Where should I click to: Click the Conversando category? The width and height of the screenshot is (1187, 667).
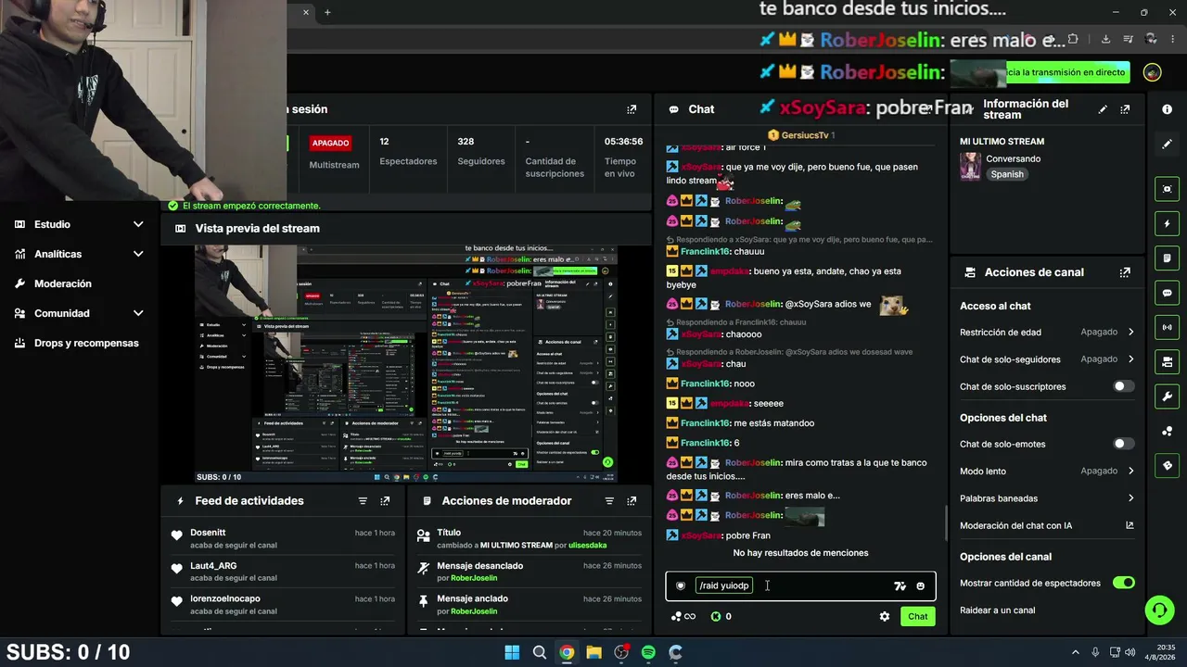tap(1014, 158)
